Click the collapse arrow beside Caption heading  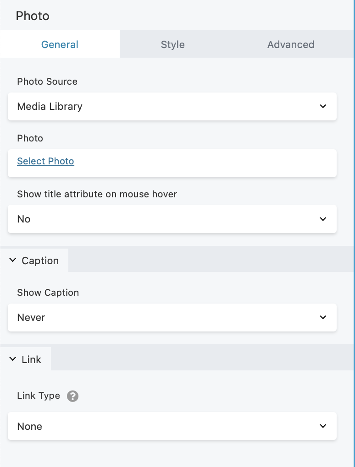point(12,260)
